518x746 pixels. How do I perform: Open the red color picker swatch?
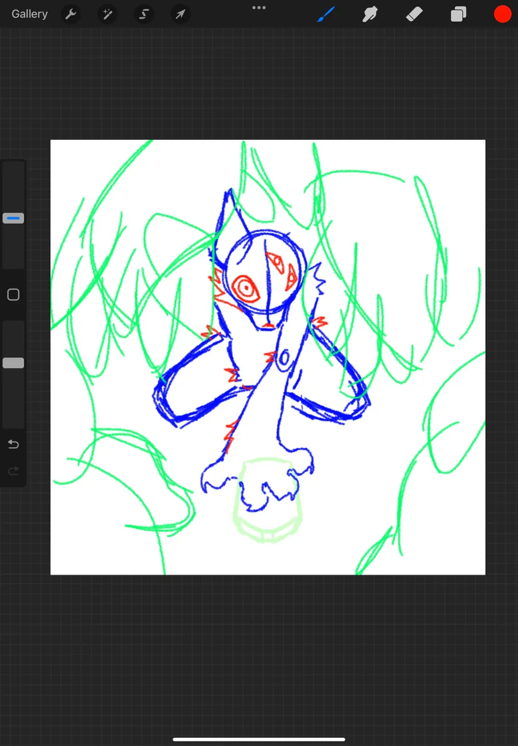502,14
